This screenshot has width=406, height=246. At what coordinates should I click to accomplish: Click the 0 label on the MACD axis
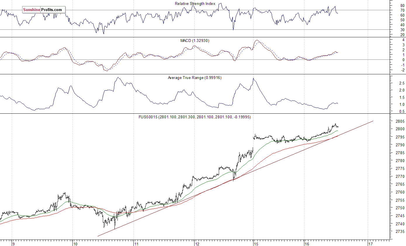403,60
